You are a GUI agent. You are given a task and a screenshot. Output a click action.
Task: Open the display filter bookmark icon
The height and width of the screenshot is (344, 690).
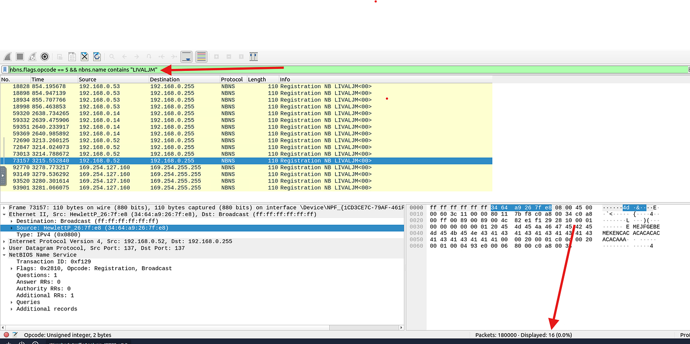5,70
